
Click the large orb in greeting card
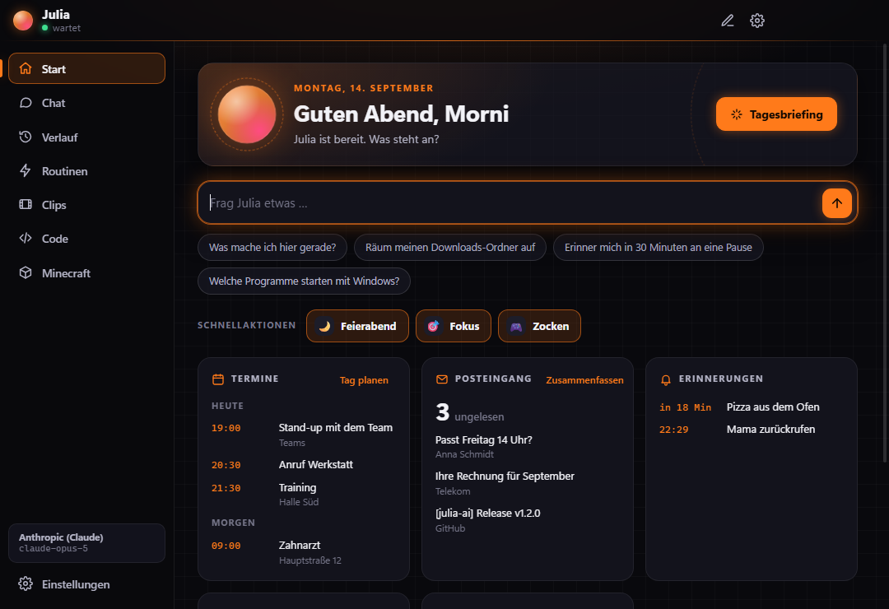pyautogui.click(x=247, y=114)
